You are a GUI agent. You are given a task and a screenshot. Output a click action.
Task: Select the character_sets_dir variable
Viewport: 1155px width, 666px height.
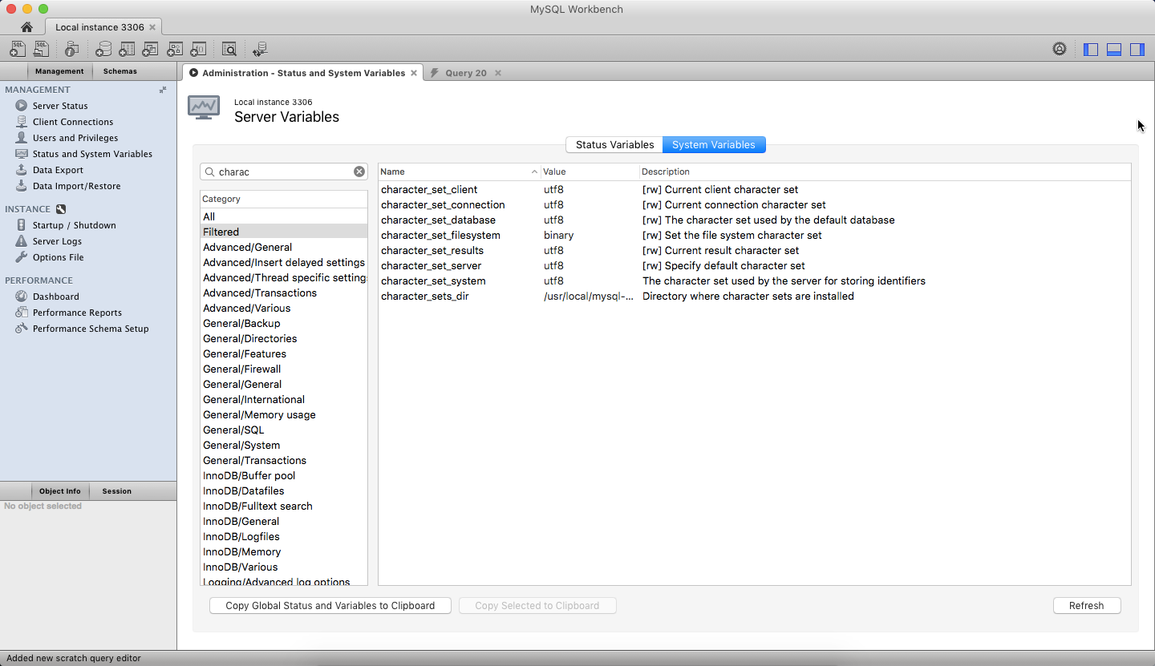(425, 297)
